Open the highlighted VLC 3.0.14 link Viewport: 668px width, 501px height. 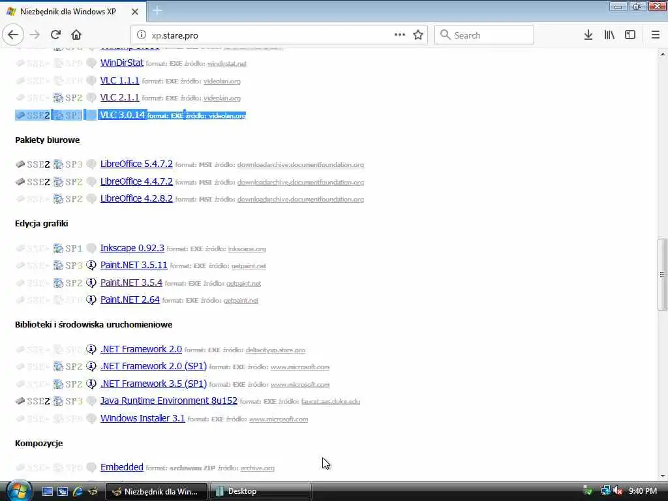click(122, 115)
